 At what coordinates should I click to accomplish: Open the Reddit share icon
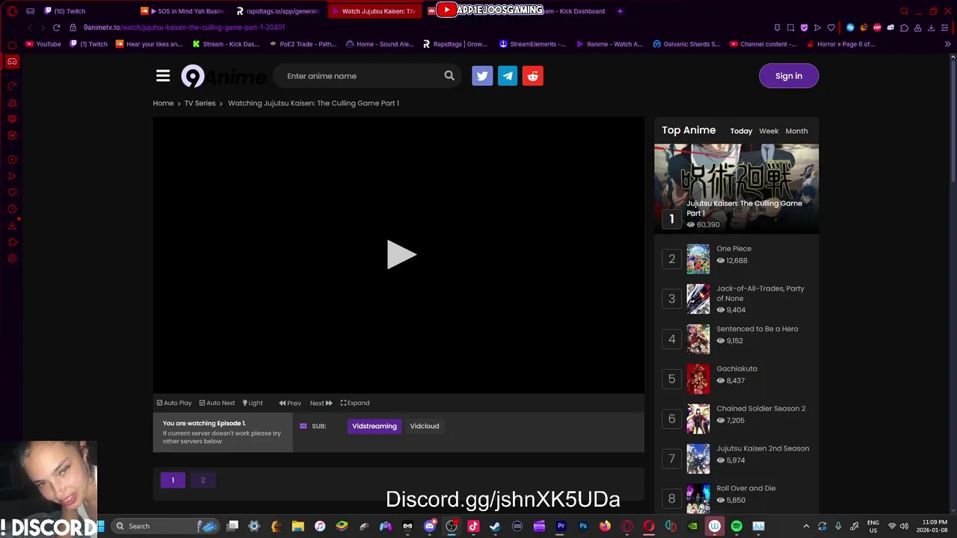click(x=533, y=75)
